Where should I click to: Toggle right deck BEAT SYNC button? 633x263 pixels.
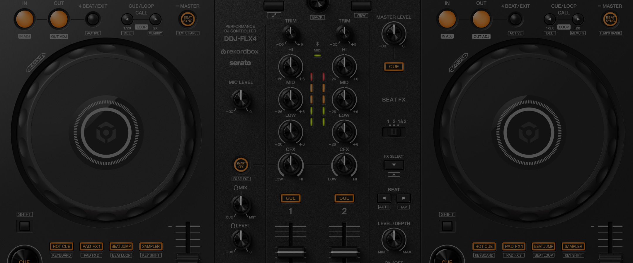pos(610,19)
